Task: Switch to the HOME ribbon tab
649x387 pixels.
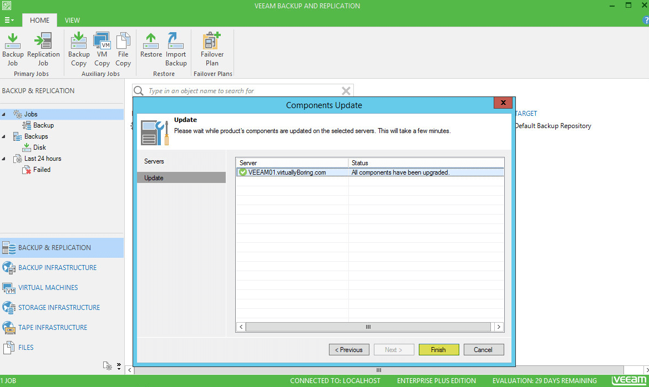Action: 40,20
